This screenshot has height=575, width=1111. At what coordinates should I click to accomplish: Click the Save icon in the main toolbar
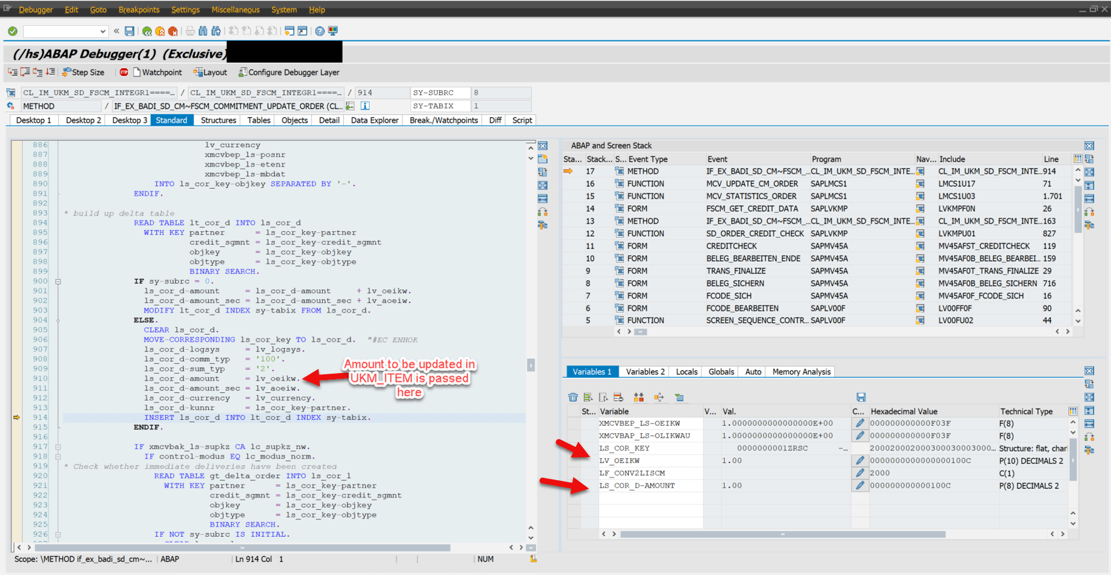click(x=129, y=31)
